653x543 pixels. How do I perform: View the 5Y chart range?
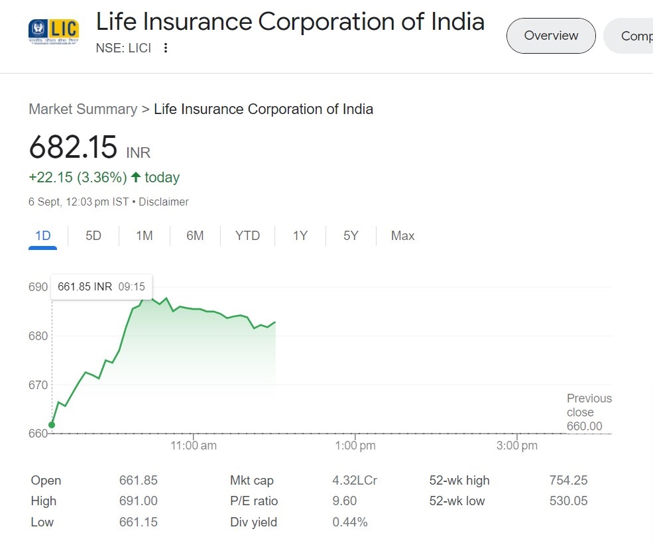351,236
